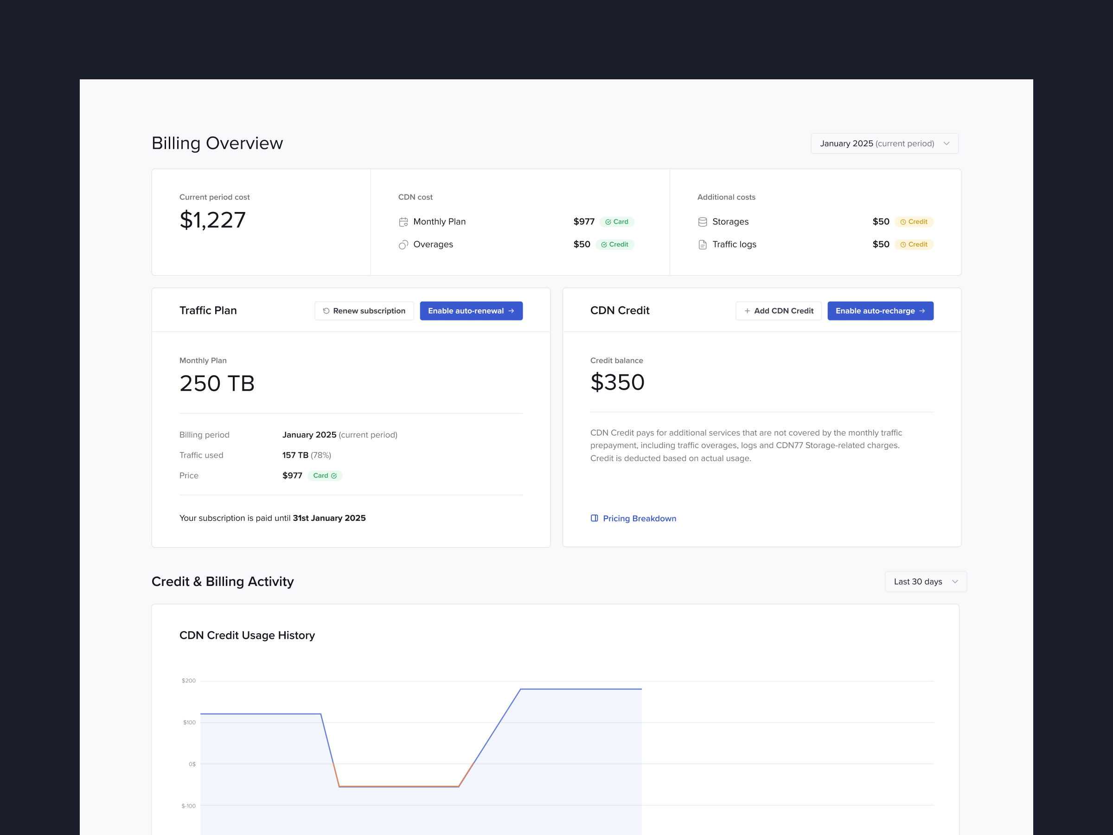
Task: Open the January 2025 billing period dropdown
Action: [884, 143]
